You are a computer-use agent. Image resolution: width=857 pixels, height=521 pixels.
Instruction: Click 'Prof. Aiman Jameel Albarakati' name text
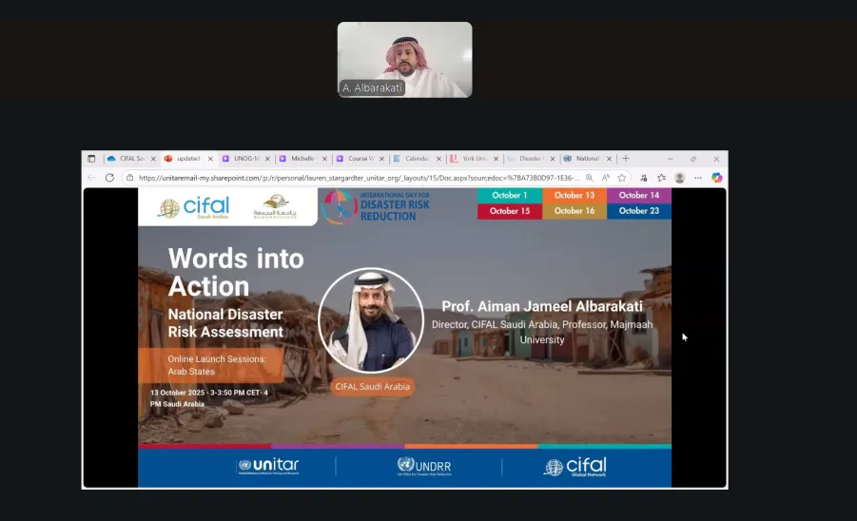(x=541, y=306)
